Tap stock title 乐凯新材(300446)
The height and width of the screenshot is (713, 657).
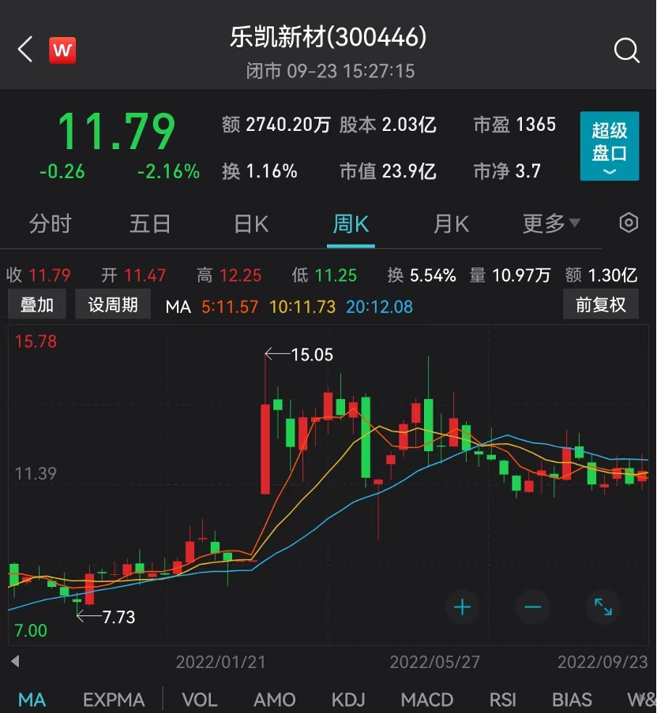(328, 37)
